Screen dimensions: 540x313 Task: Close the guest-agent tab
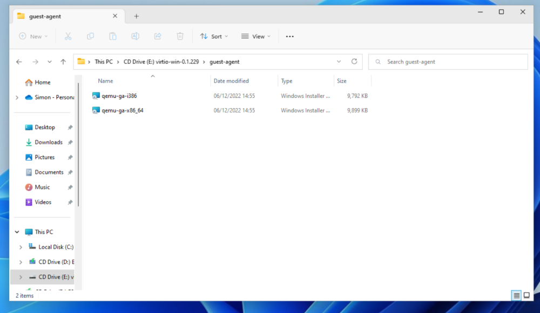point(115,16)
